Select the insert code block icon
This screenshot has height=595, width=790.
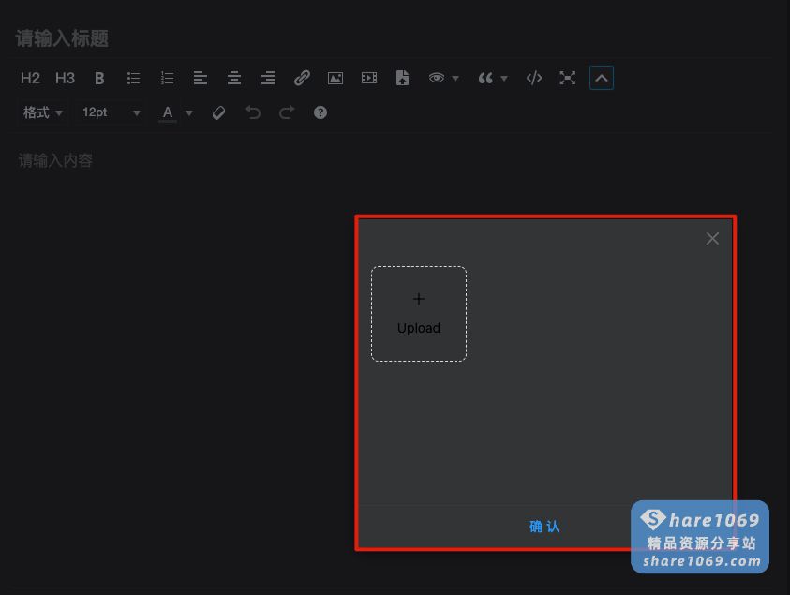[x=533, y=78]
